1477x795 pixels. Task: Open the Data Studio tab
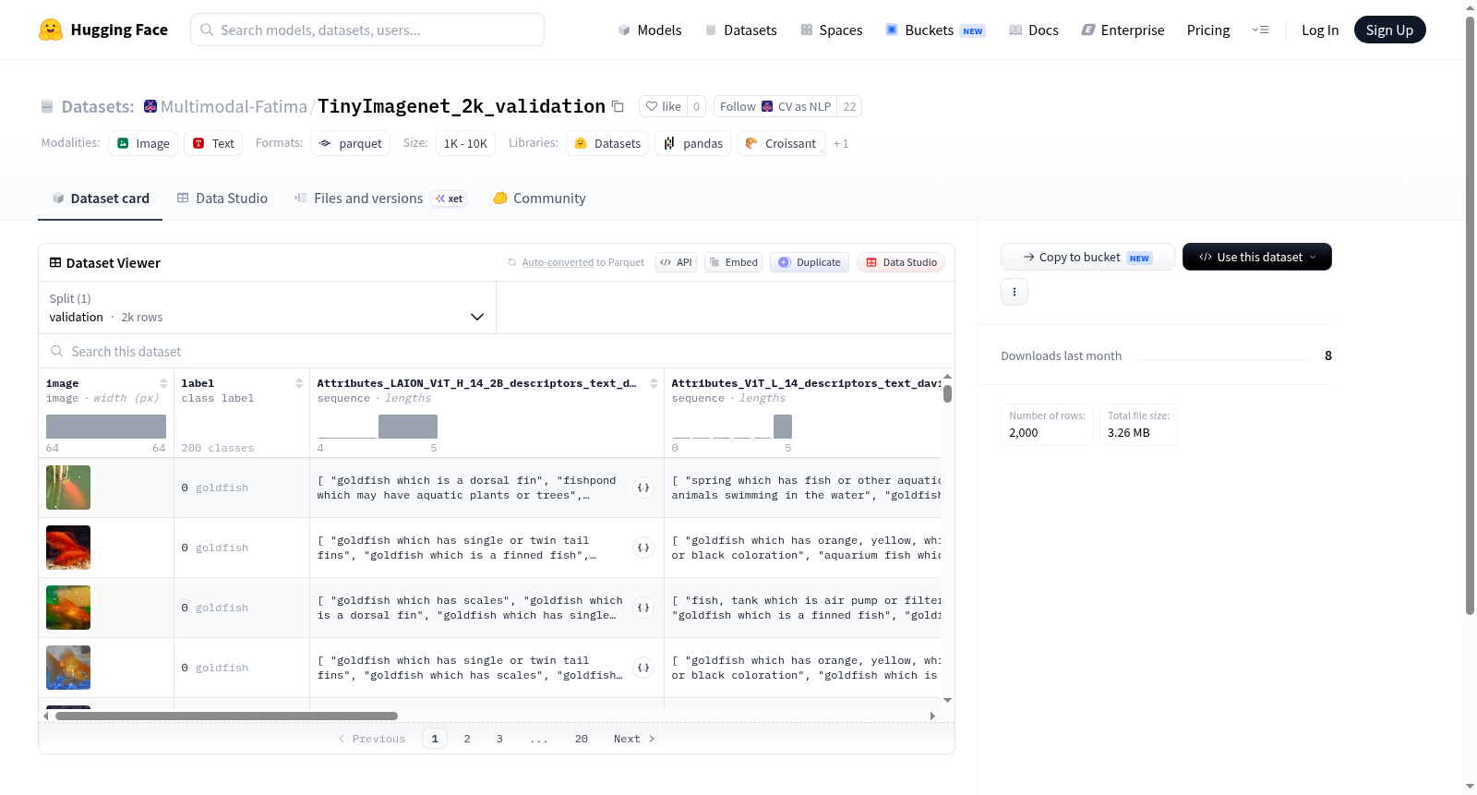click(x=222, y=199)
